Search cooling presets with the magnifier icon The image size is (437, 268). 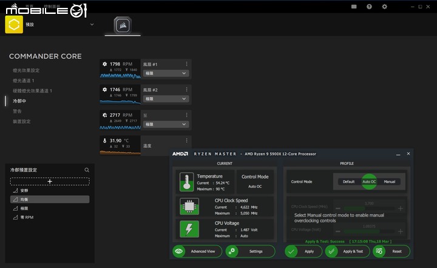coord(87,170)
